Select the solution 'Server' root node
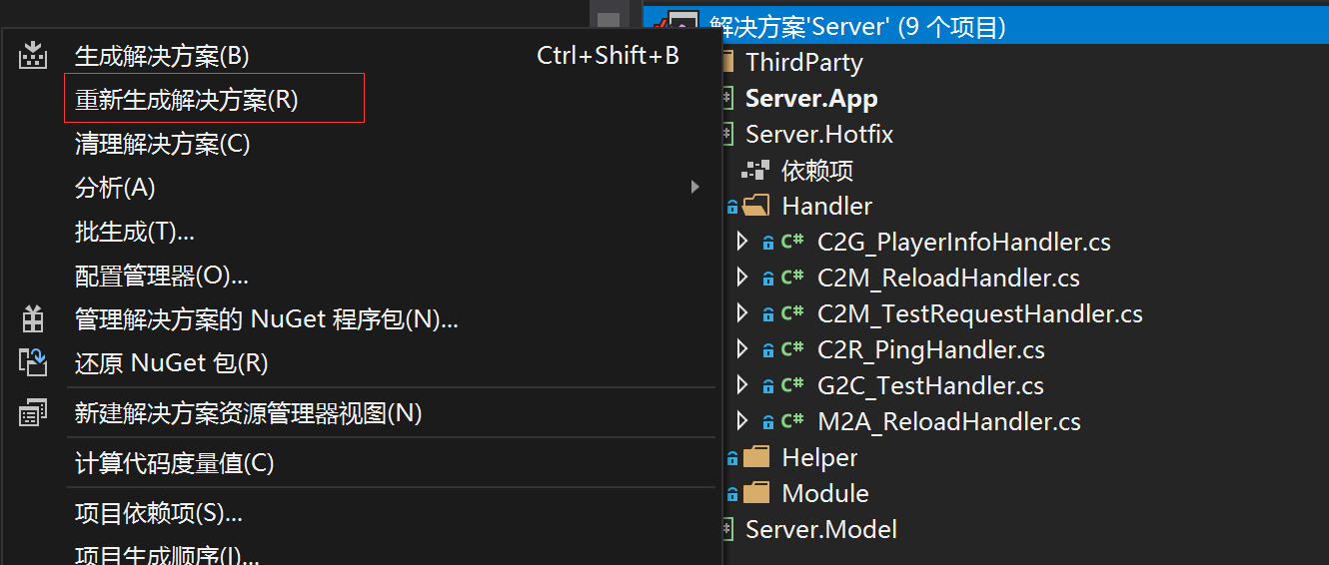 pyautogui.click(x=857, y=27)
